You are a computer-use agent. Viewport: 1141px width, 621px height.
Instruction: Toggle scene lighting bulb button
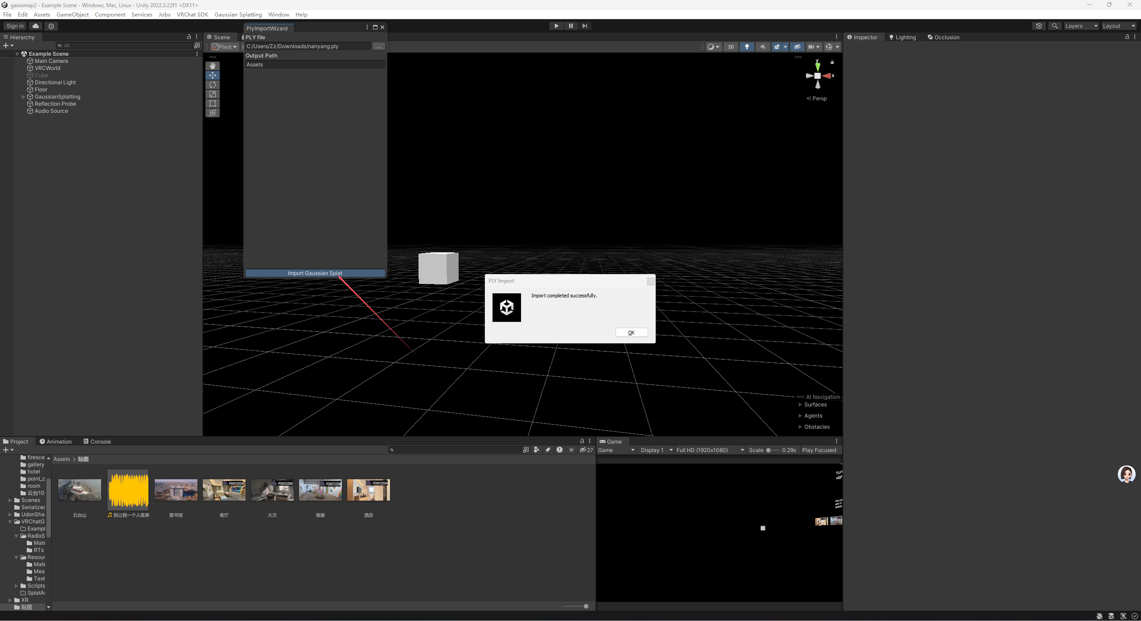(747, 47)
